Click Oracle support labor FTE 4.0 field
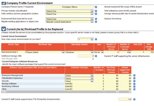Viewport: 154px width, 106px height. click(x=125, y=99)
